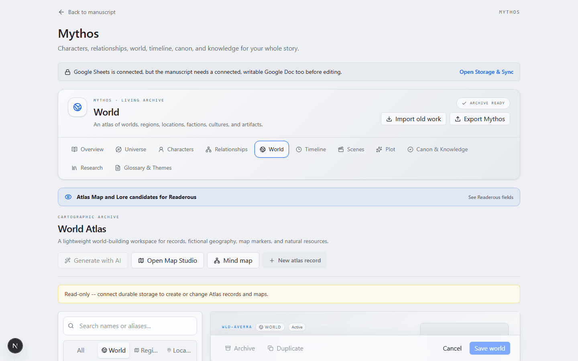The width and height of the screenshot is (578, 361).
Task: Open the Plot tab
Action: 386,149
